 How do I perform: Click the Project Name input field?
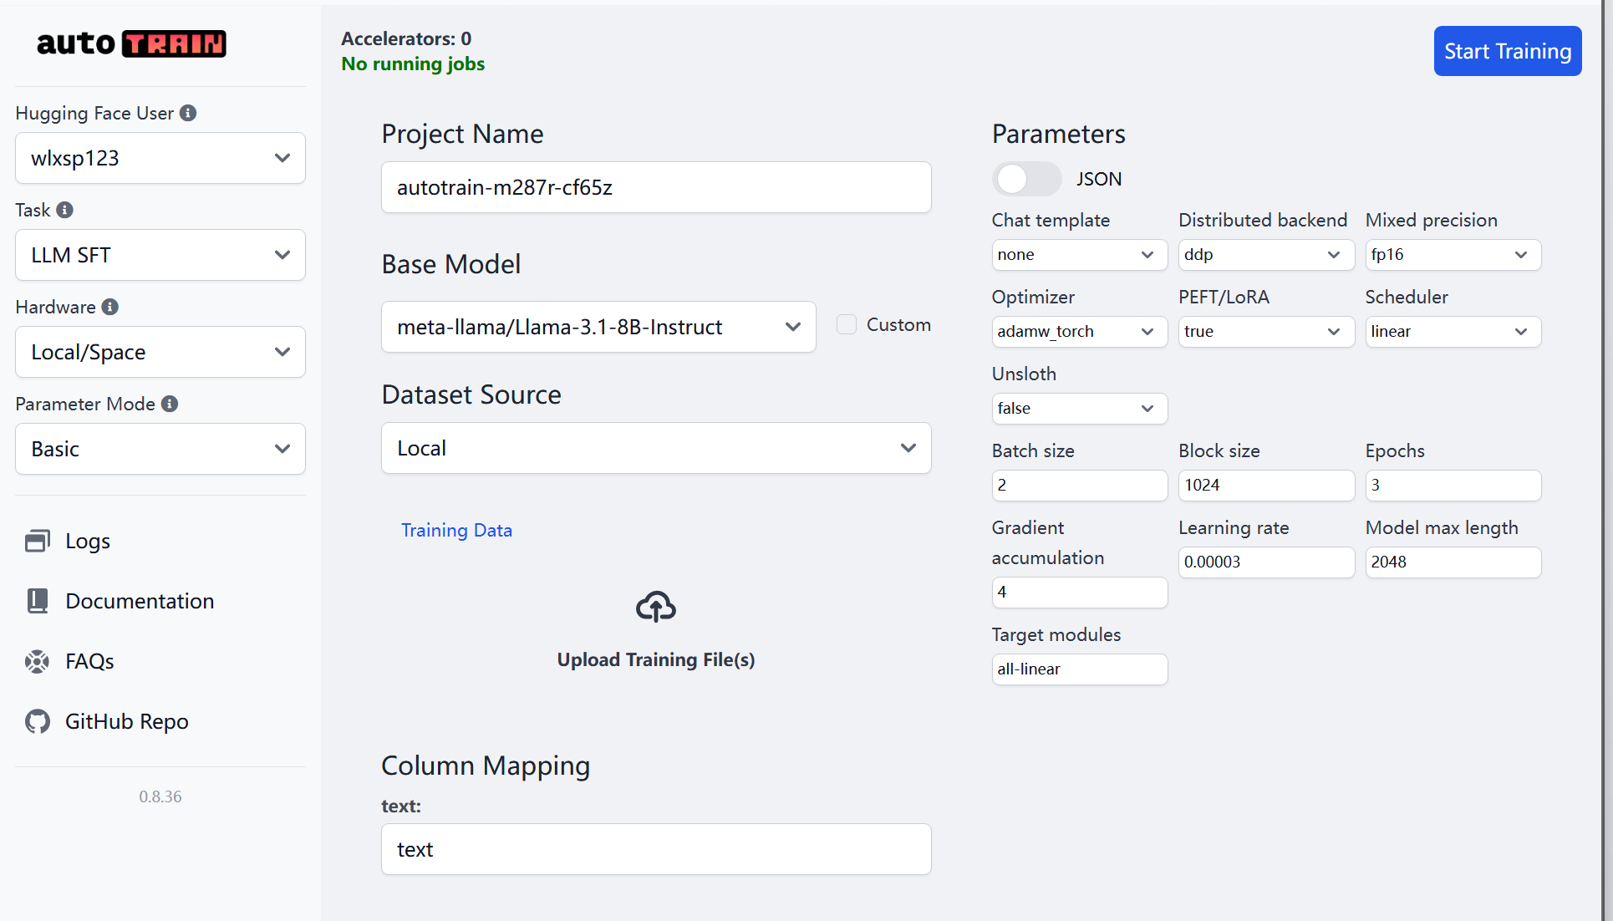(656, 187)
